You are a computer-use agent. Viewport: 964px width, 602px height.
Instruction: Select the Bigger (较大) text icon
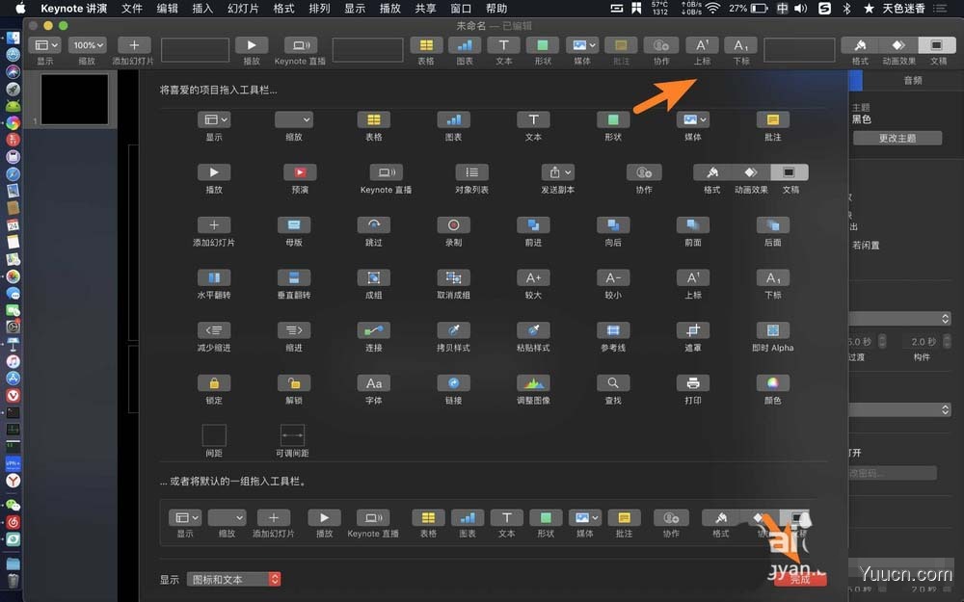tap(533, 277)
